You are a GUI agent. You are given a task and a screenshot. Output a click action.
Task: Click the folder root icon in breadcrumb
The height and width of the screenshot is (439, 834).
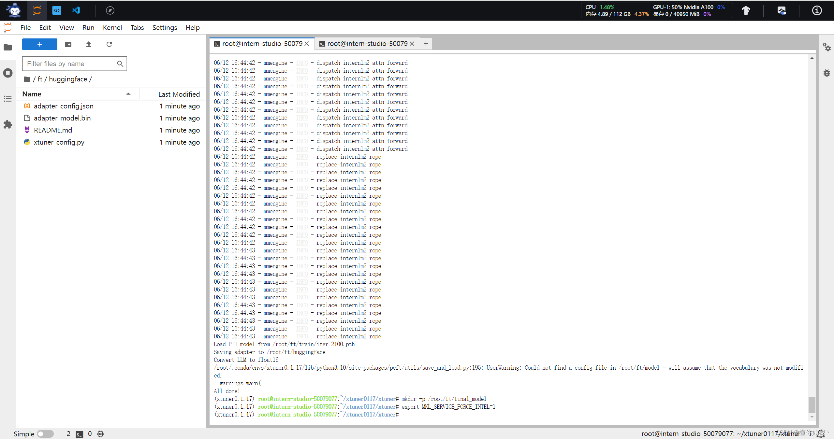(27, 79)
